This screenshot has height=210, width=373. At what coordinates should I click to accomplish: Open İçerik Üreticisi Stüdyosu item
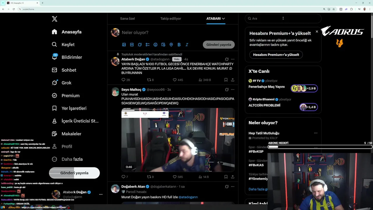click(75, 121)
